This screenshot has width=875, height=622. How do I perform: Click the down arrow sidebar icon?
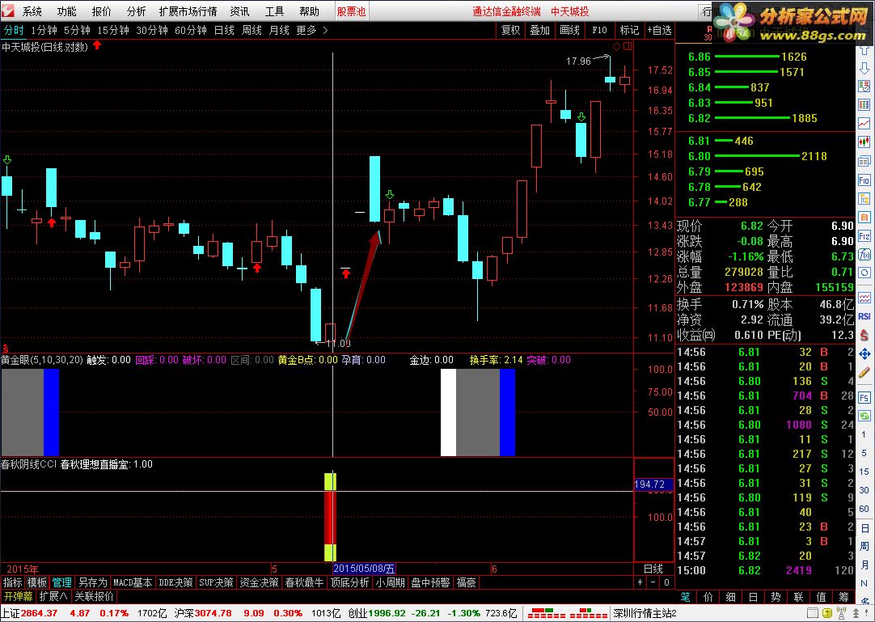(864, 68)
